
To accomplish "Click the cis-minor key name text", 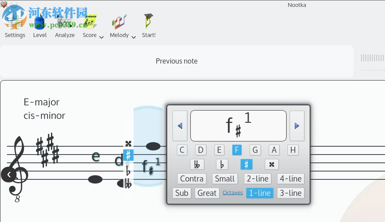I will click(x=44, y=115).
